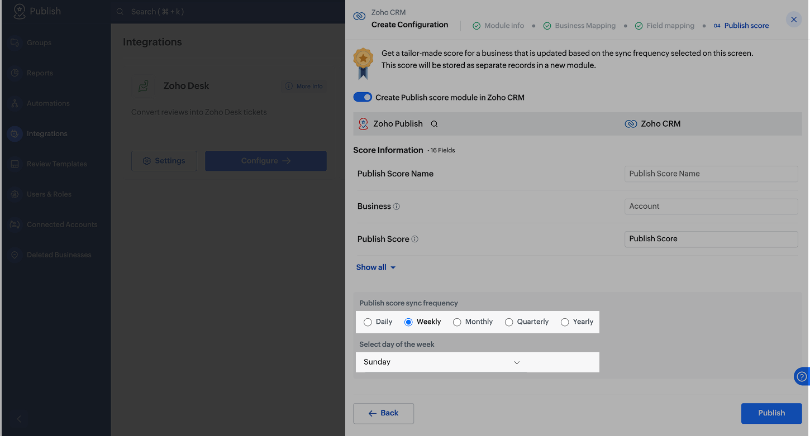The height and width of the screenshot is (436, 810).
Task: Click the Reports sidebar icon
Action: [15, 73]
